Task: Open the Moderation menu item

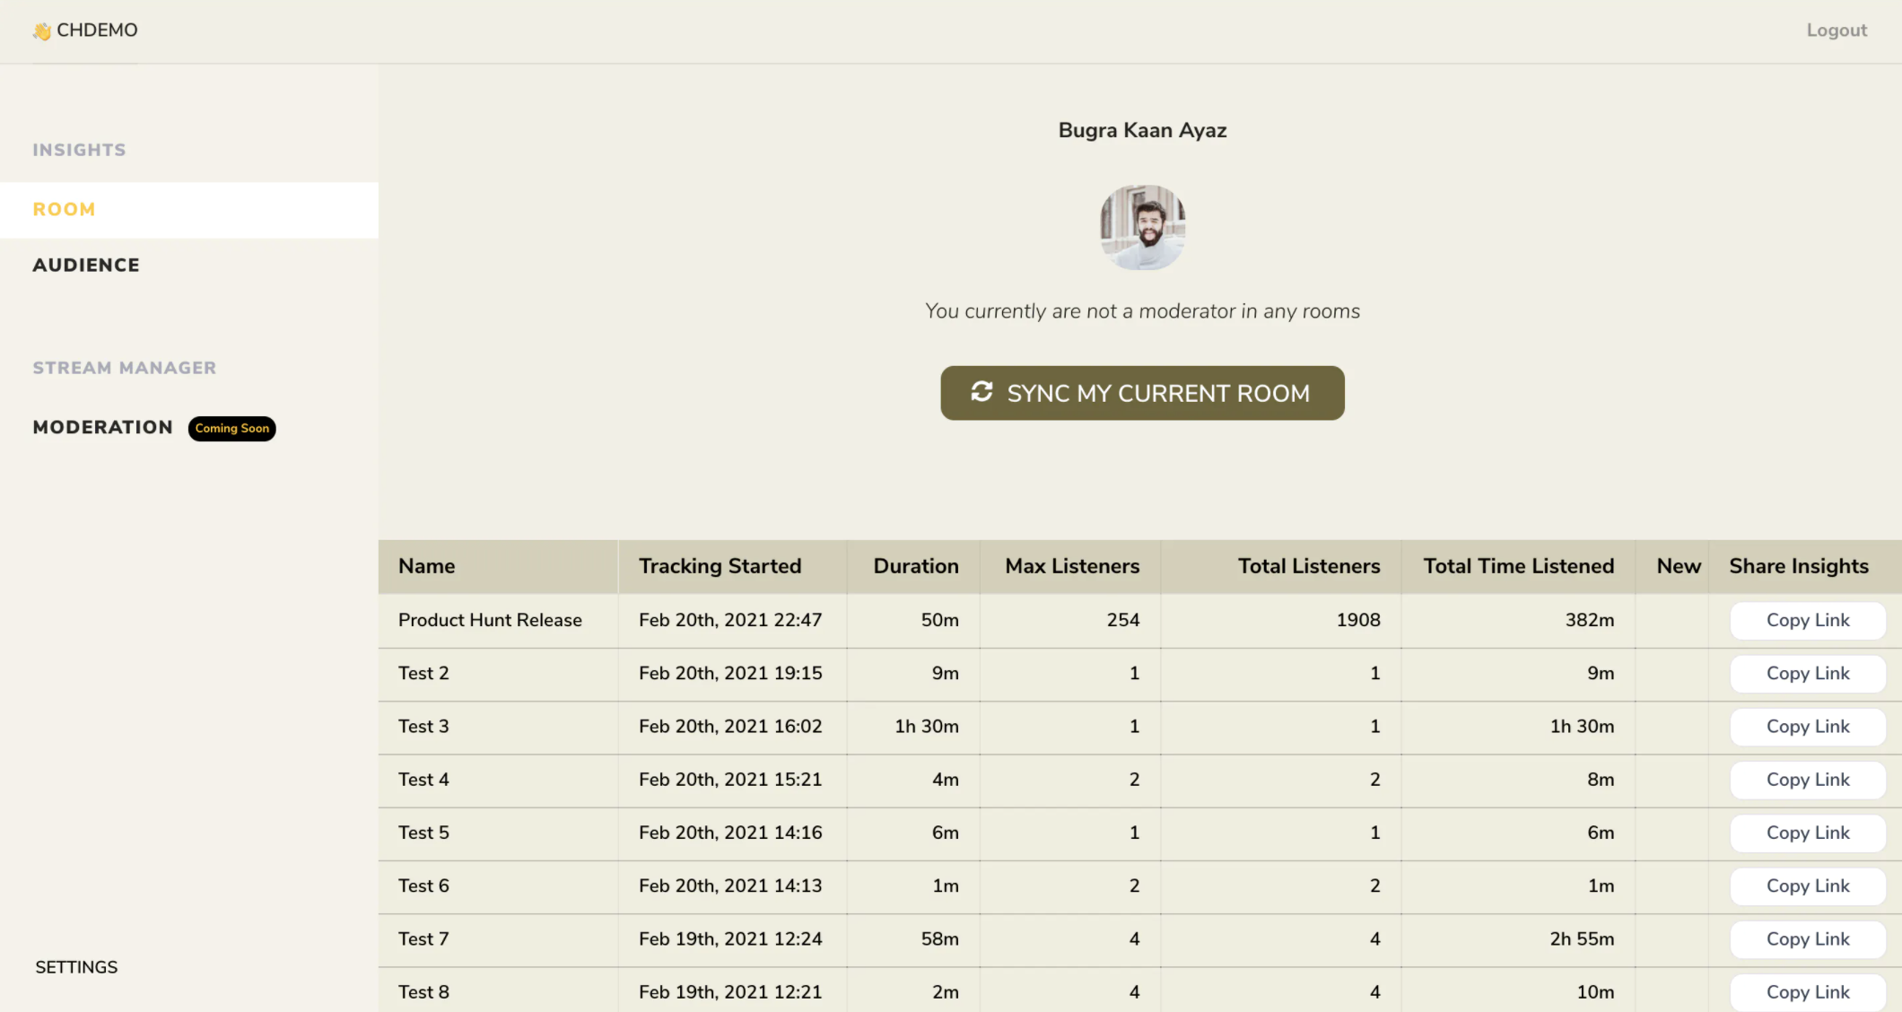Action: [x=102, y=427]
